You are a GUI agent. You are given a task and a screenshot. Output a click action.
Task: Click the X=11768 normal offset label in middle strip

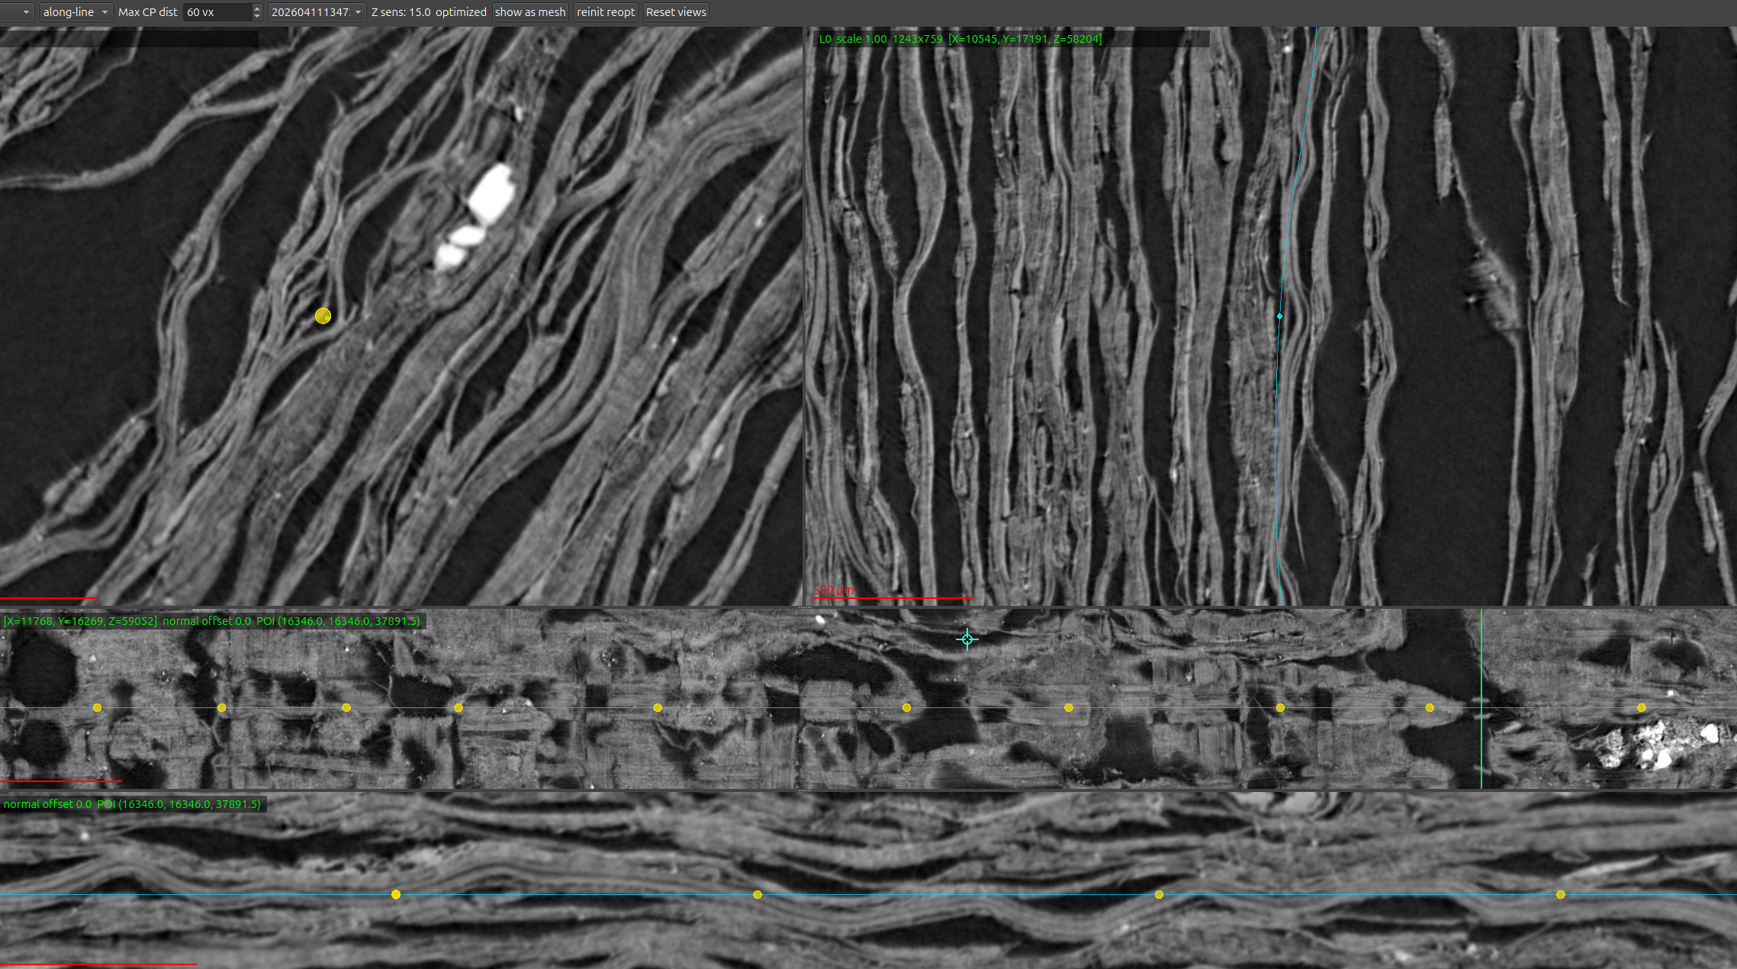pyautogui.click(x=212, y=621)
